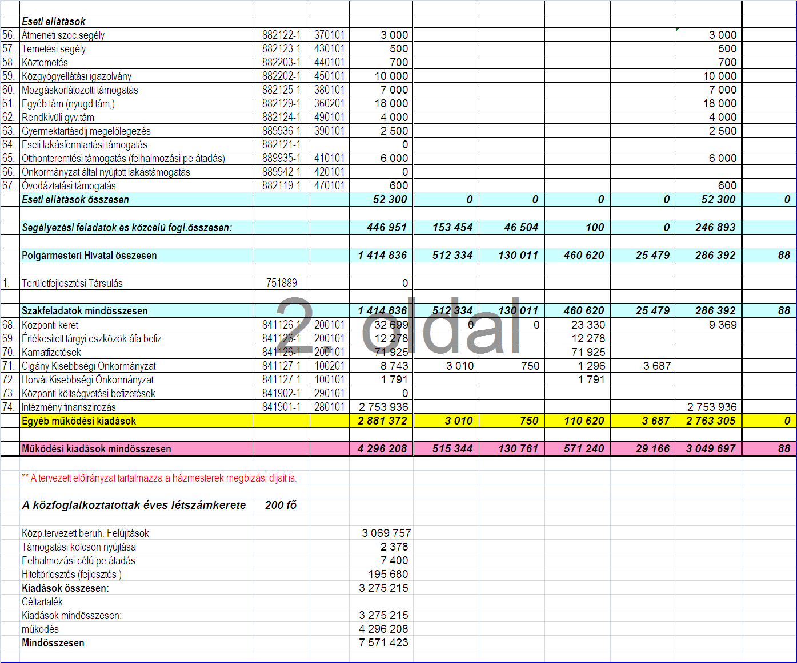Select the '200 fő' cell
The height and width of the screenshot is (663, 797).
pyautogui.click(x=281, y=505)
